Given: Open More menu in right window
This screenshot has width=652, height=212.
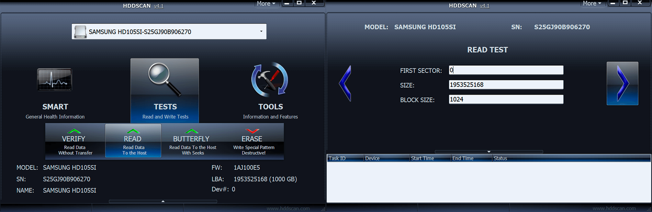Looking at the screenshot, I should point(592,3).
